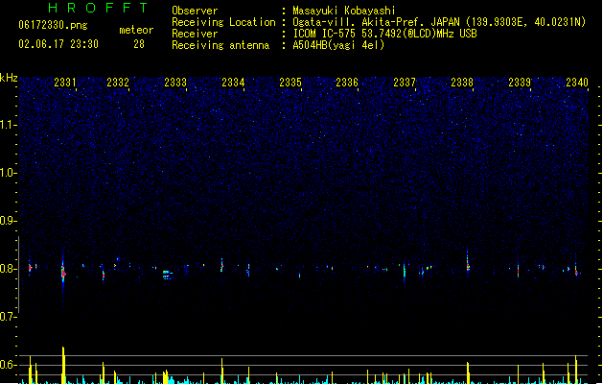Click the Observer label

click(x=195, y=11)
